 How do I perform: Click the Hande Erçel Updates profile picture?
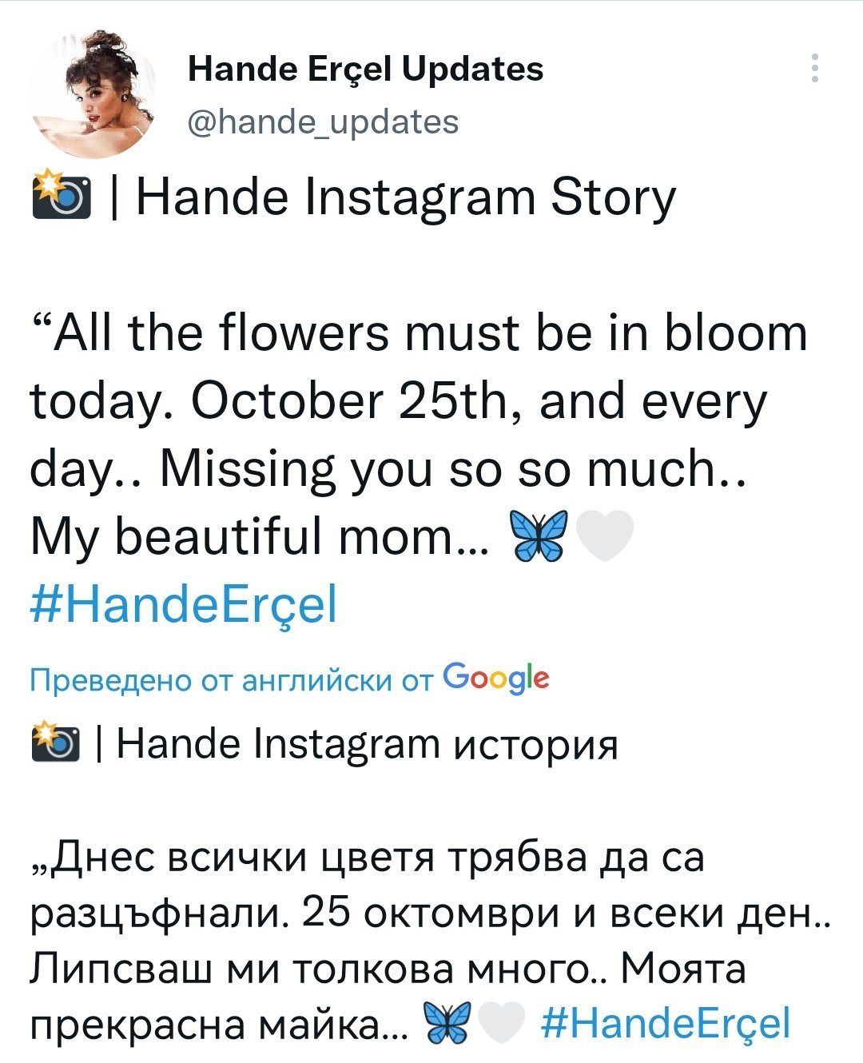[x=93, y=95]
